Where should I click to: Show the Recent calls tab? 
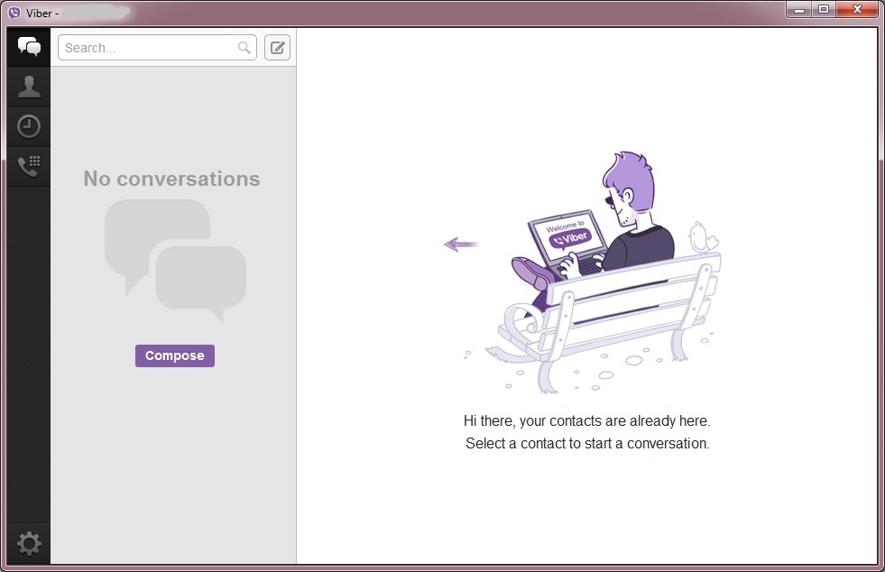(x=29, y=126)
